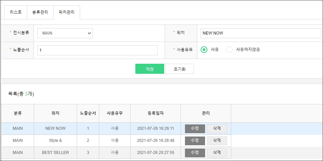Edit the NEW NOW row via 수정

pos(195,128)
